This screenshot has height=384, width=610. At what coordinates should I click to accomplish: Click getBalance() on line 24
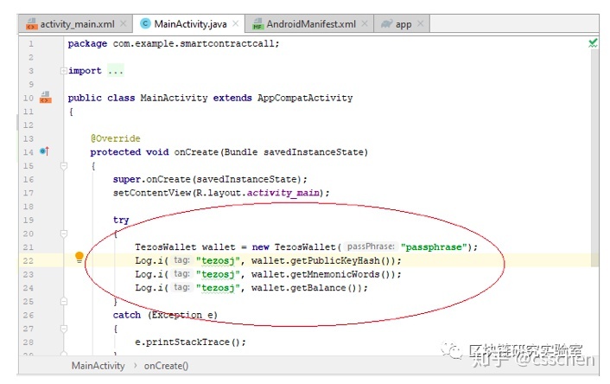(326, 288)
